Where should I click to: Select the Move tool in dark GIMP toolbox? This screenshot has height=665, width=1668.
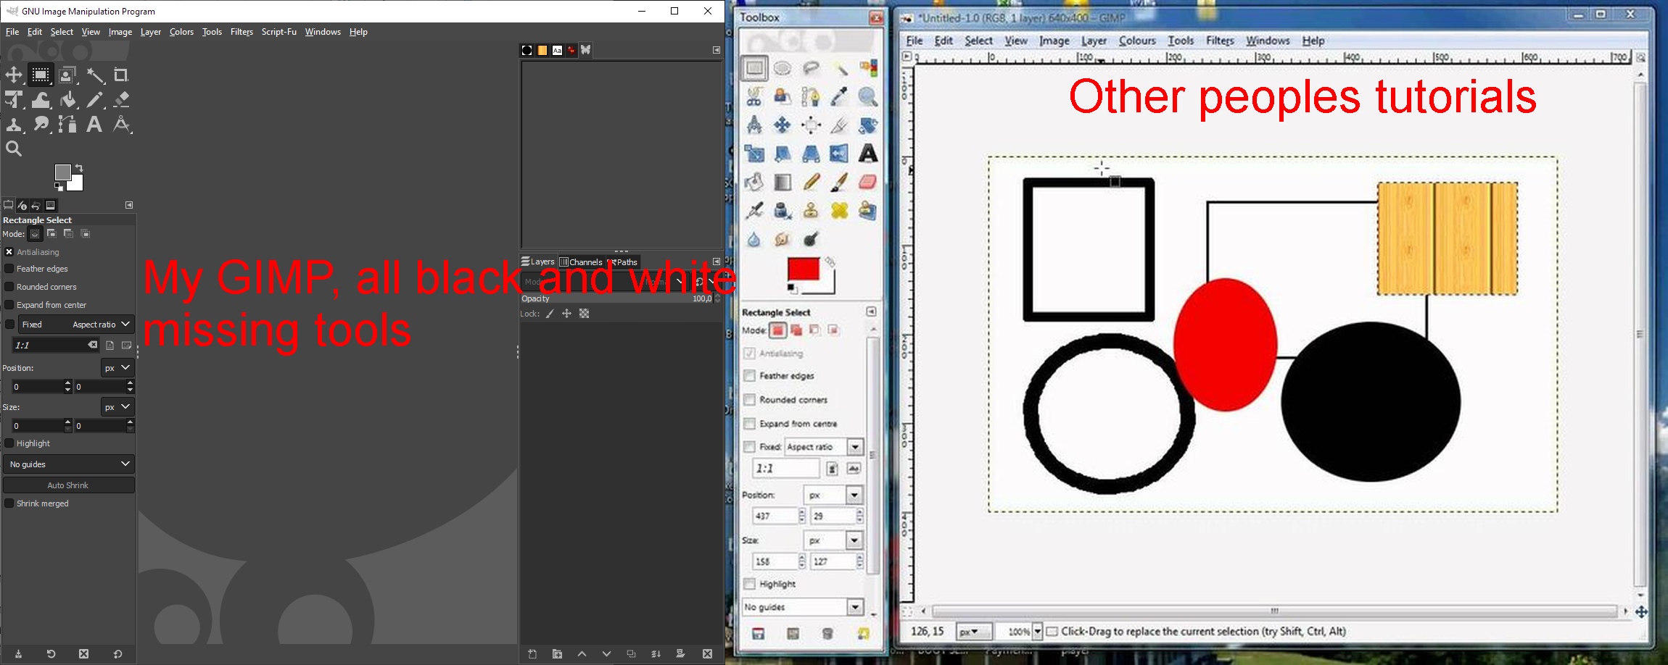point(14,75)
